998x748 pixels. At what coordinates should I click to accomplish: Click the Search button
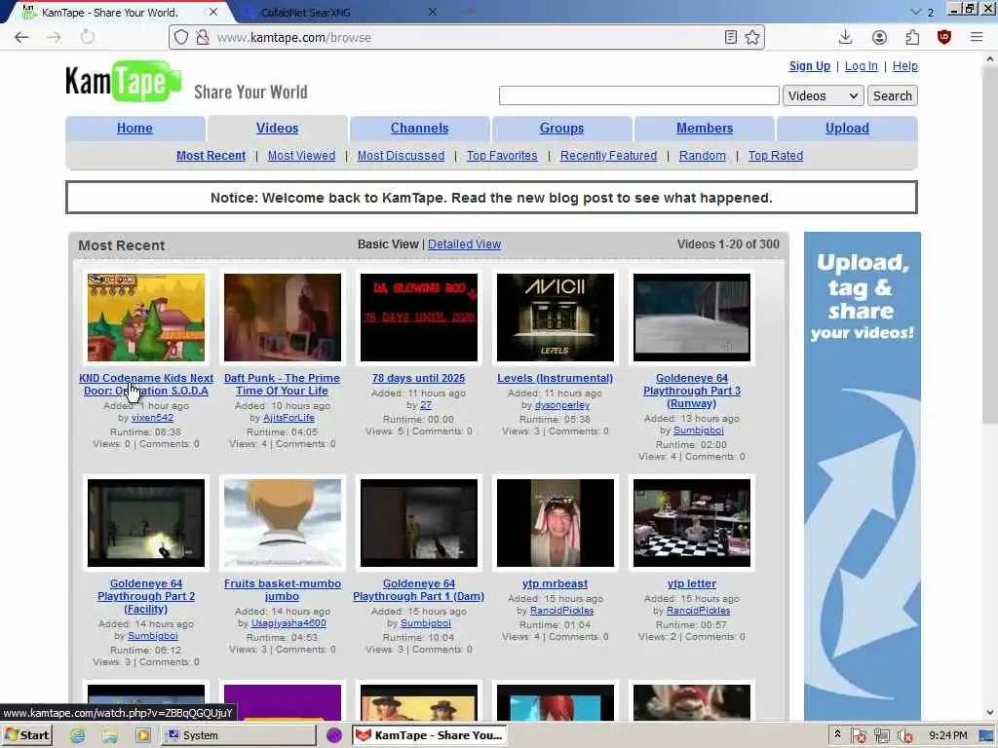coord(893,95)
